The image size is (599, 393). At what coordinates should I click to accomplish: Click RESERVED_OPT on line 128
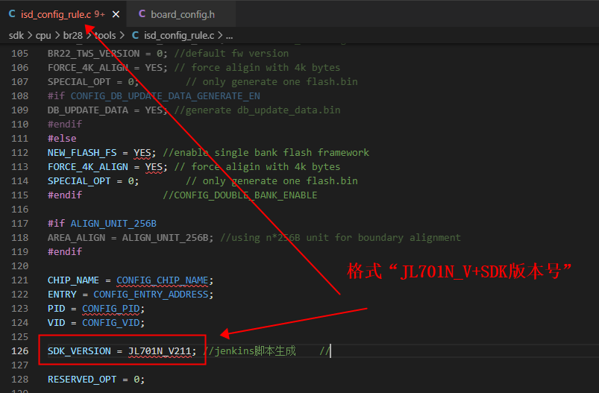click(82, 380)
